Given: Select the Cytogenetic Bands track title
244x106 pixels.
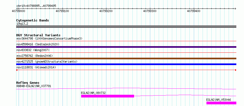Looking at the screenshot, I should click(x=33, y=20).
